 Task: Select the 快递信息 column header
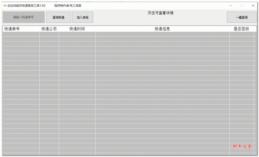click(162, 29)
